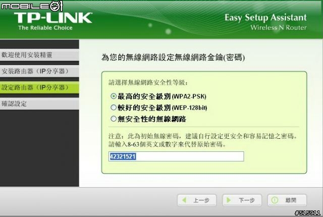Viewport: 323px width, 217px height.
Task: Click the Mobile01 watermark logo
Action: tap(32, 6)
